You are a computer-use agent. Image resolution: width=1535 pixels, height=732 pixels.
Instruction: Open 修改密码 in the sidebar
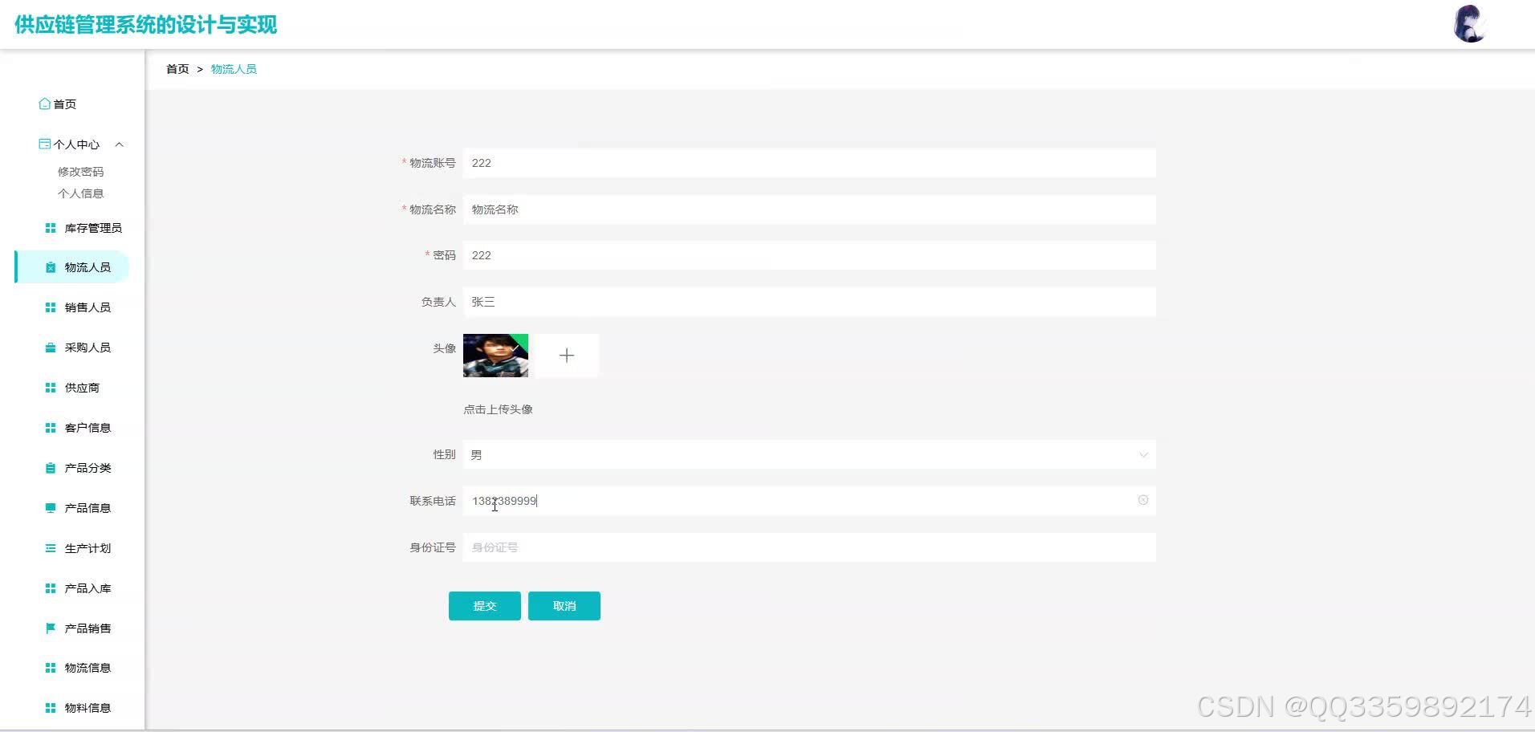(80, 172)
